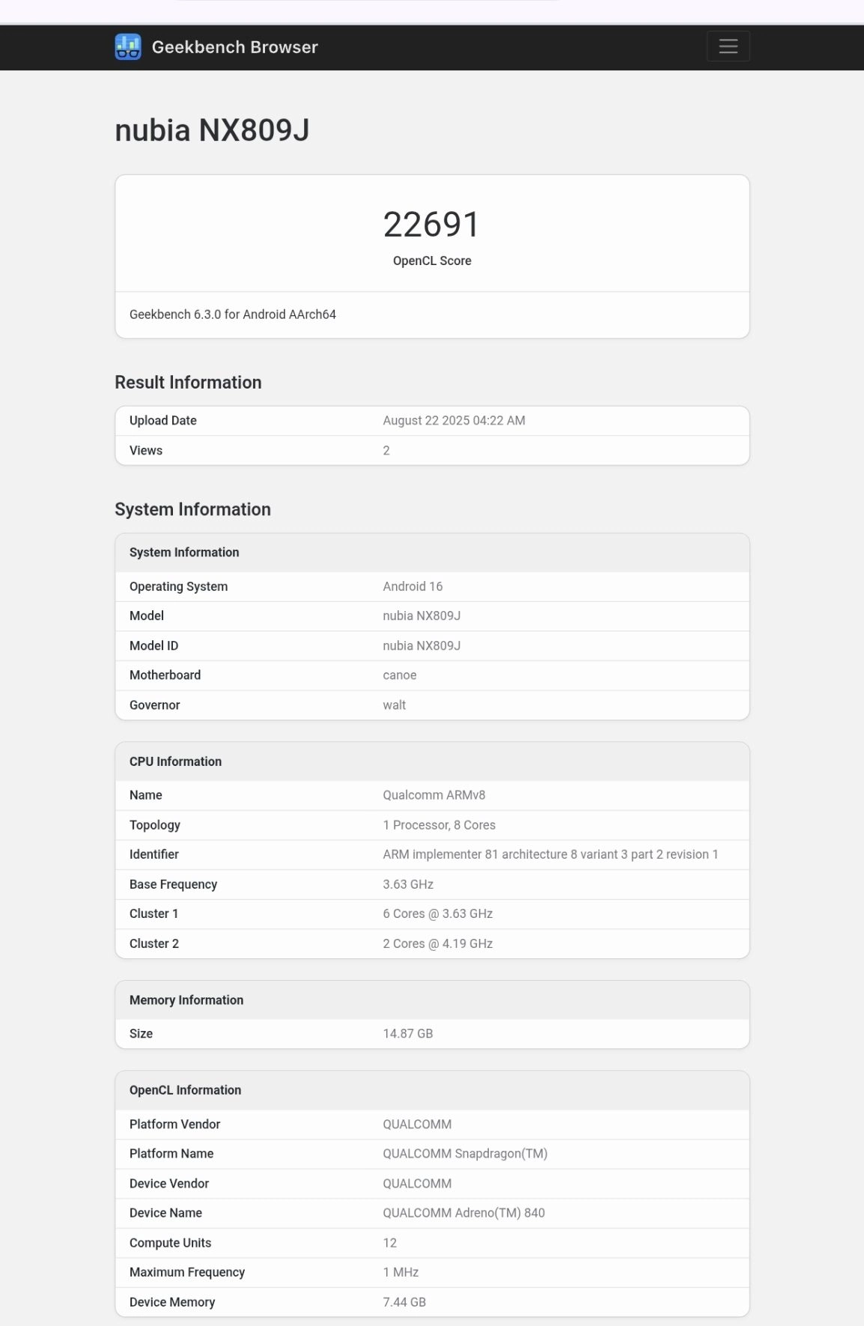Click the 22691 OpenCL score value

pyautogui.click(x=432, y=223)
